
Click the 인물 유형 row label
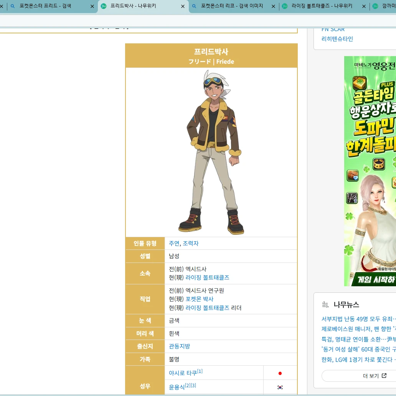[145, 243]
